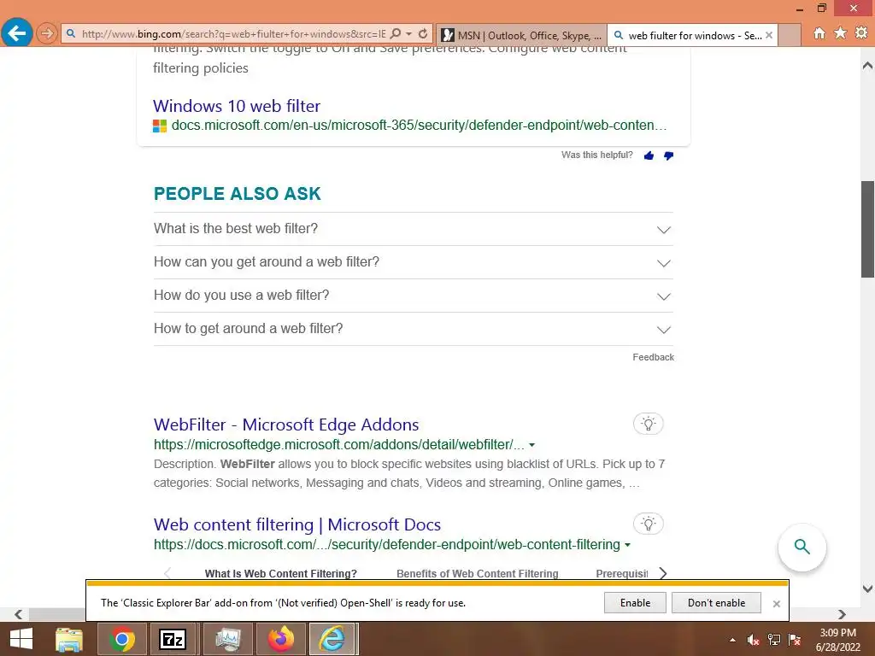The image size is (875, 656).
Task: Open the Home page icon
Action: point(819,33)
